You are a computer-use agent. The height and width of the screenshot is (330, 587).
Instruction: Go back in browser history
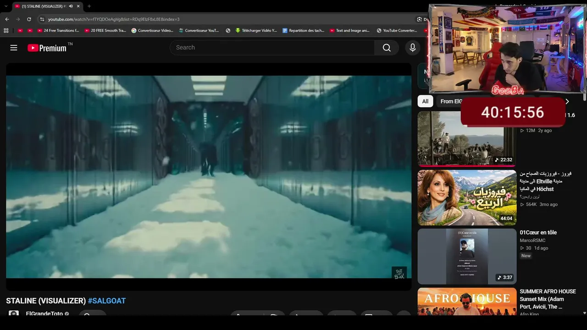(7, 19)
